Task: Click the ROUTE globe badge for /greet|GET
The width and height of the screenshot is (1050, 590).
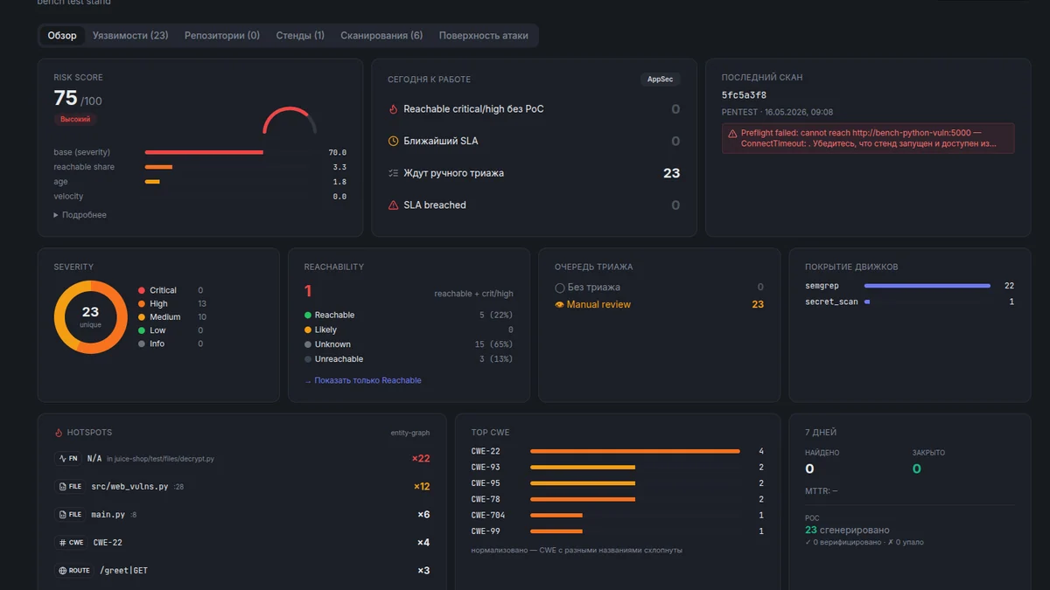Action: coord(73,571)
